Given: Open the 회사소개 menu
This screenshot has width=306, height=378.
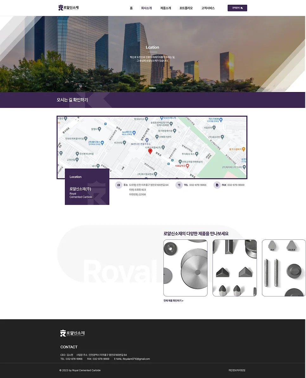Looking at the screenshot, I should pos(146,8).
